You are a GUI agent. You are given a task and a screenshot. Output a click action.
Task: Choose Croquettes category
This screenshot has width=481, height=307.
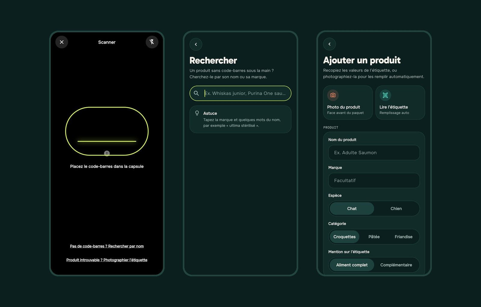pyautogui.click(x=345, y=237)
